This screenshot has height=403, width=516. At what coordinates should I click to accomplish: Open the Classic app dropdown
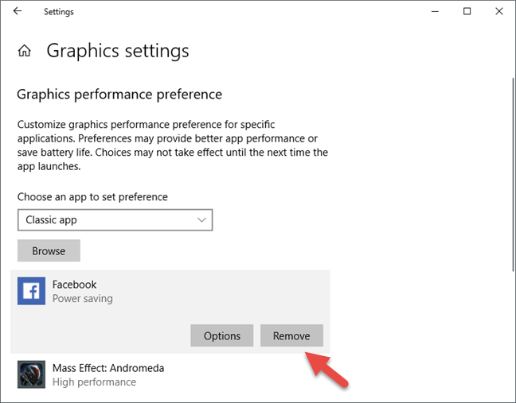(115, 219)
